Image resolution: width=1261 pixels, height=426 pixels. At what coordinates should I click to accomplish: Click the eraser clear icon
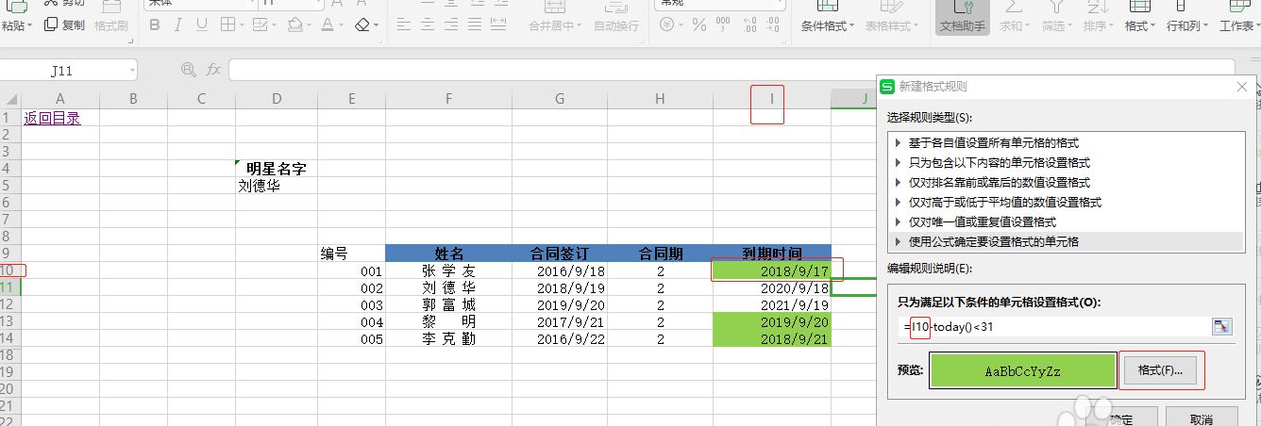[x=362, y=25]
